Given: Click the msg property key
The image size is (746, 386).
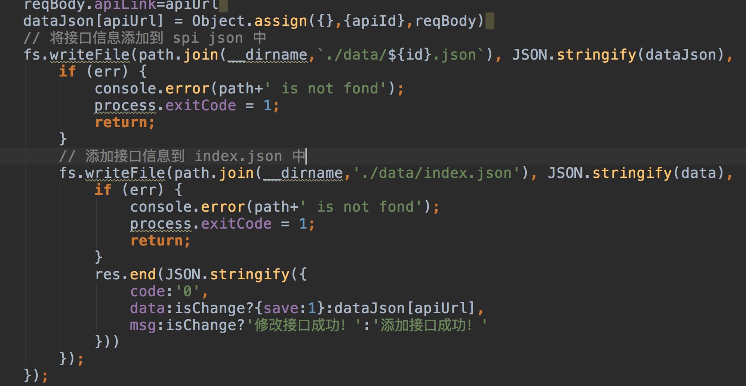Looking at the screenshot, I should (143, 325).
